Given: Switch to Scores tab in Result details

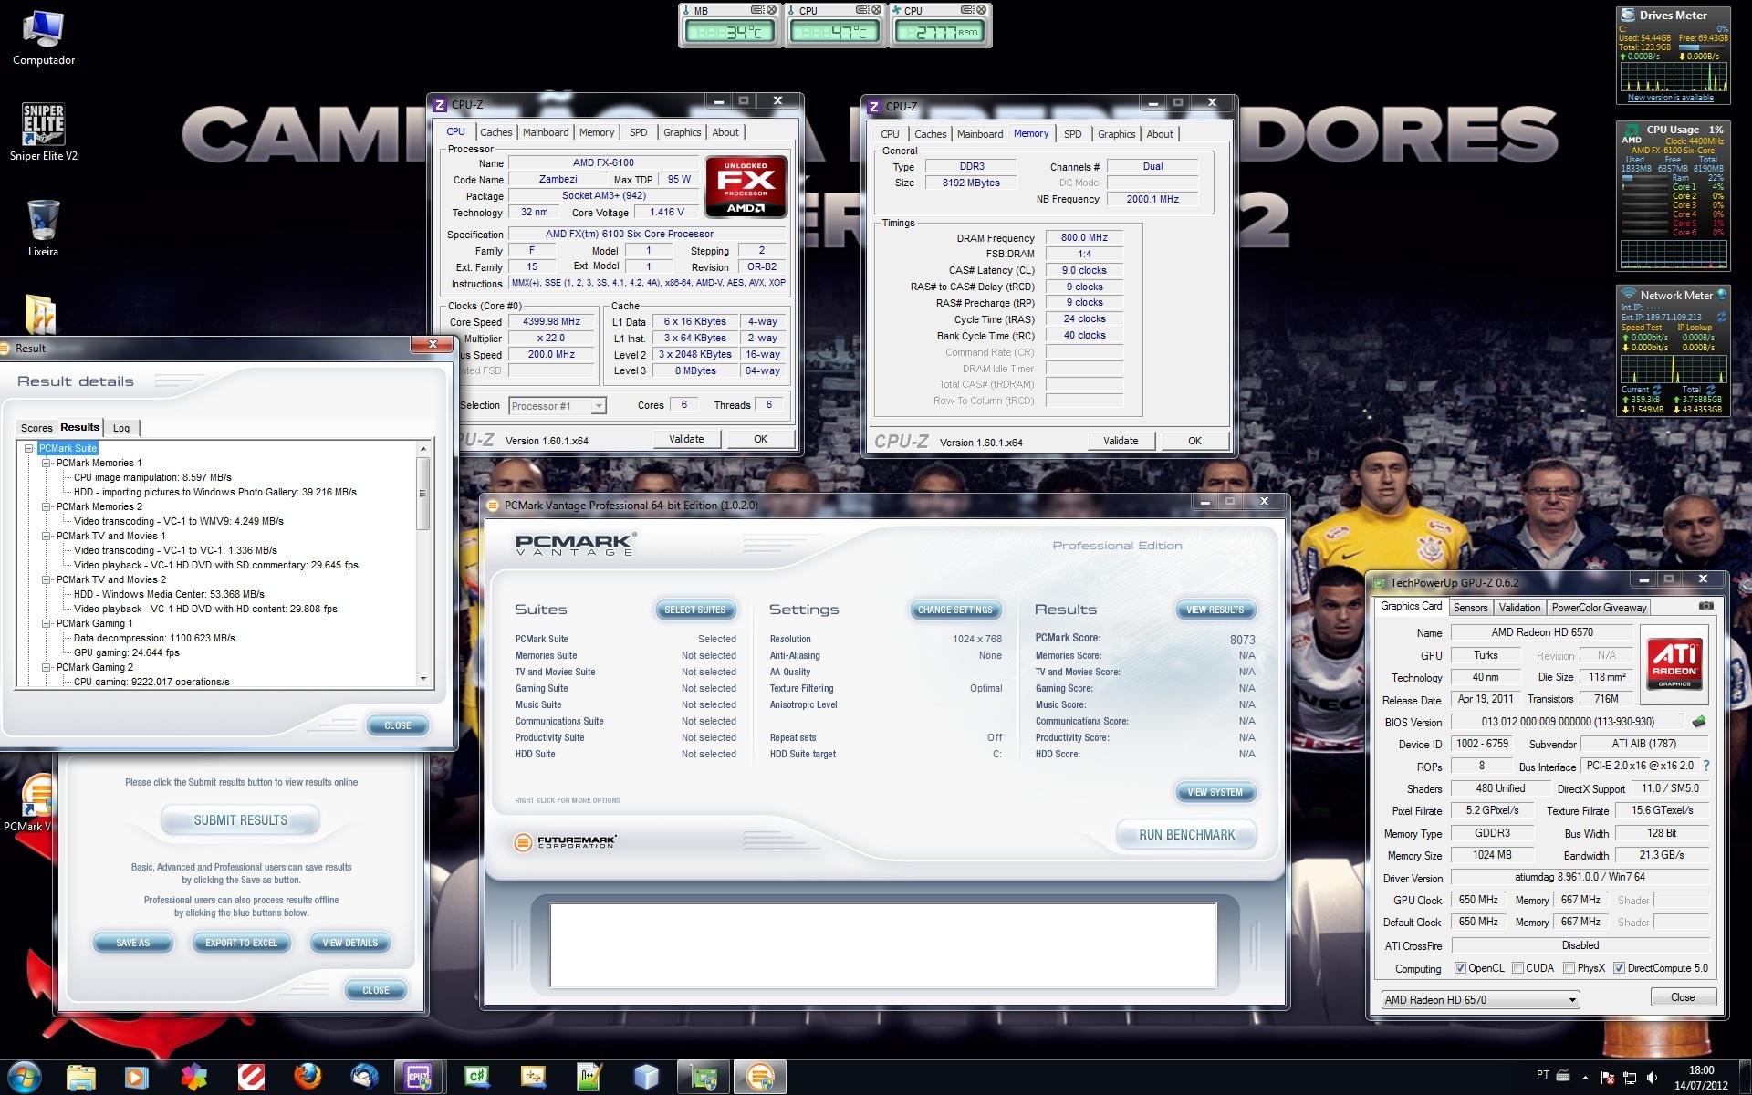Looking at the screenshot, I should pos(36,428).
